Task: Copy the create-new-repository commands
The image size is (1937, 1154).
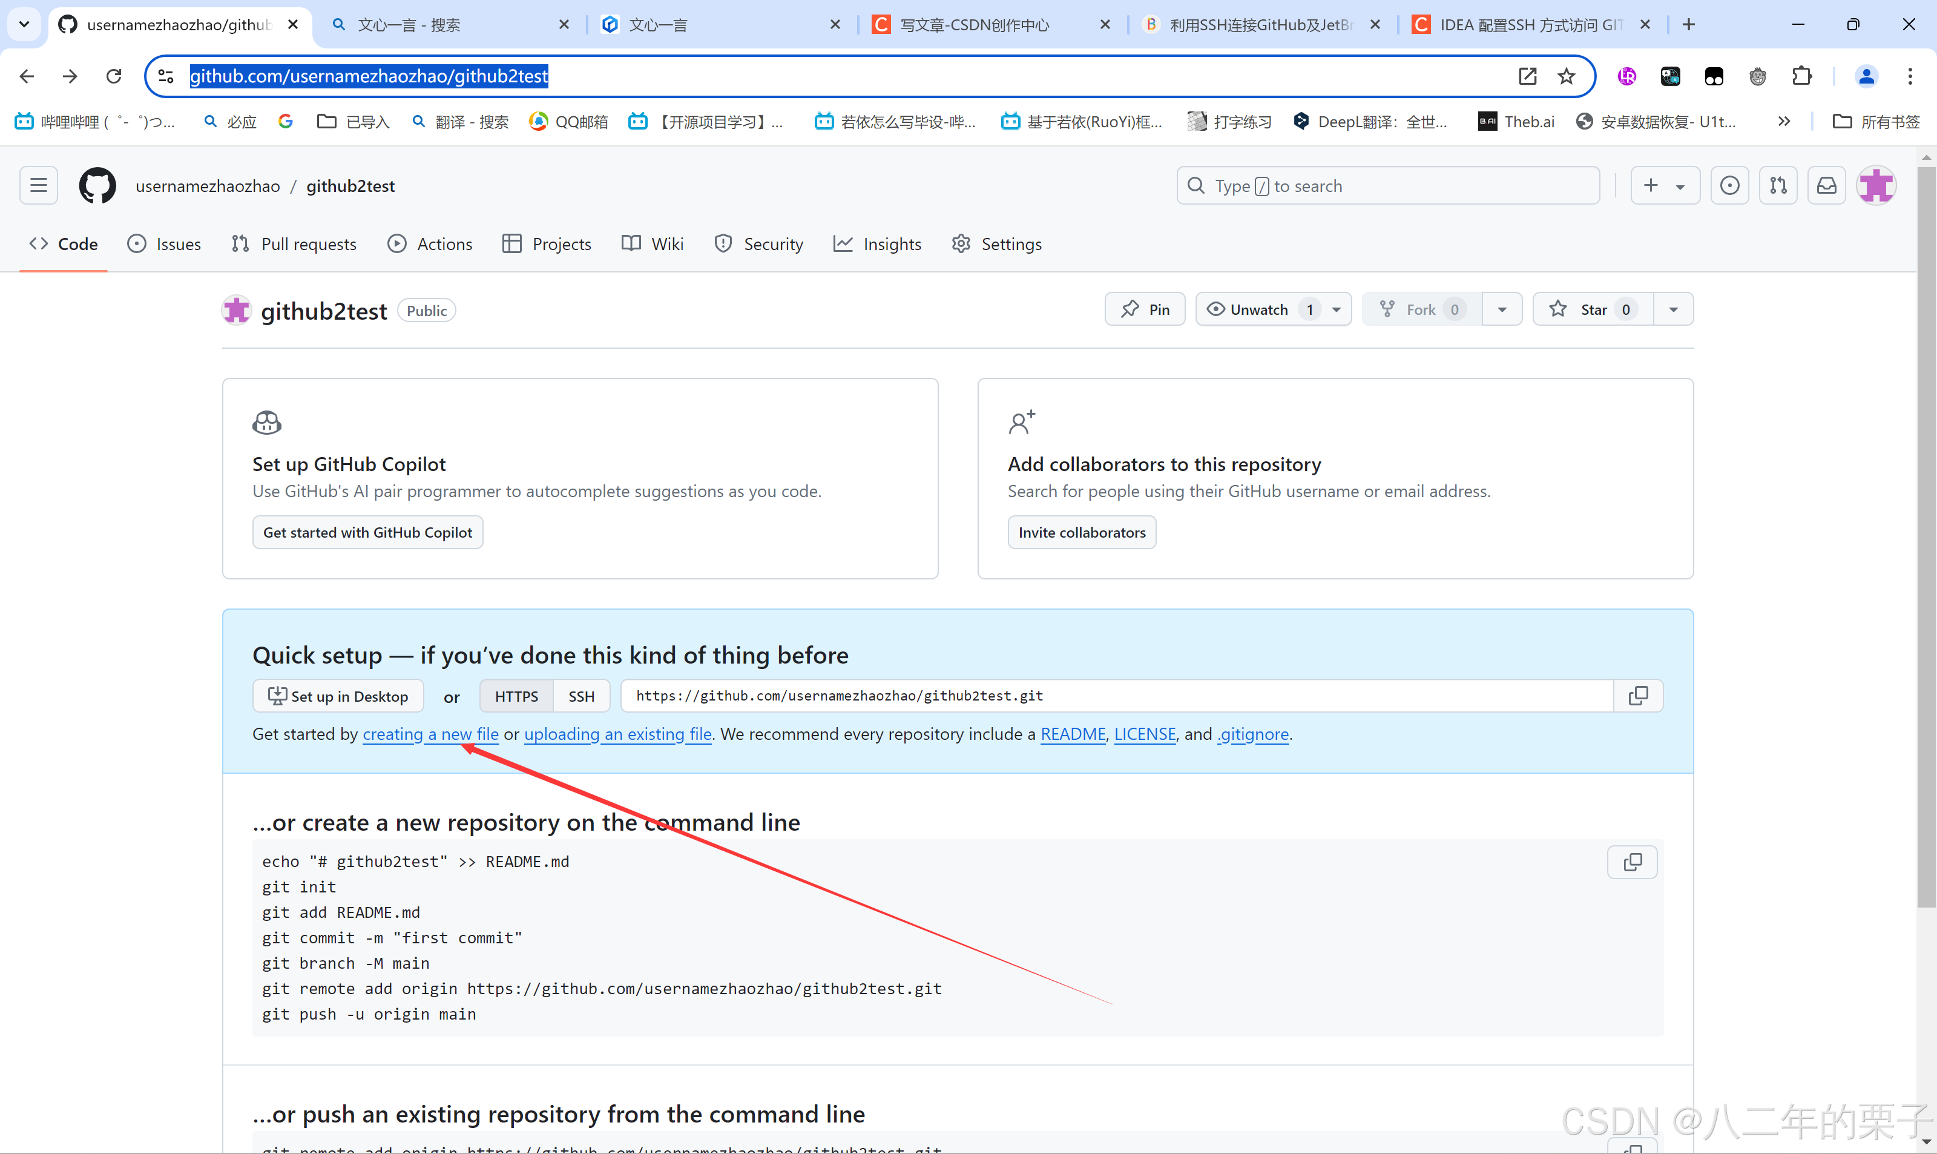Action: pos(1633,862)
